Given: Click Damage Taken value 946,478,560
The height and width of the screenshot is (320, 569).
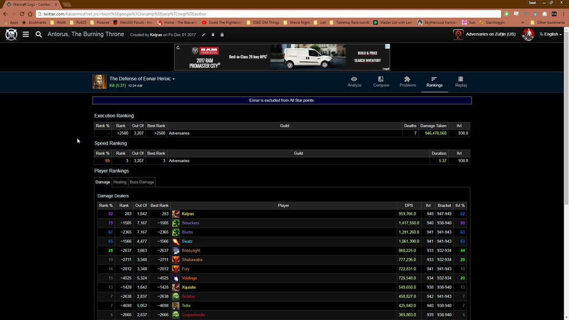Looking at the screenshot, I should (x=436, y=133).
